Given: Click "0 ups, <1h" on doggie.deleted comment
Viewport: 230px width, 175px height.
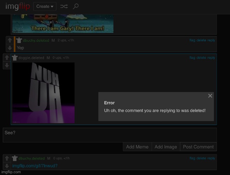Looking at the screenshot, I should click(61, 58).
